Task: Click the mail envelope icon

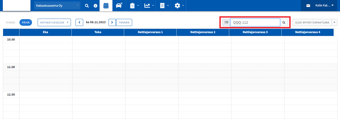Action: click(x=308, y=6)
